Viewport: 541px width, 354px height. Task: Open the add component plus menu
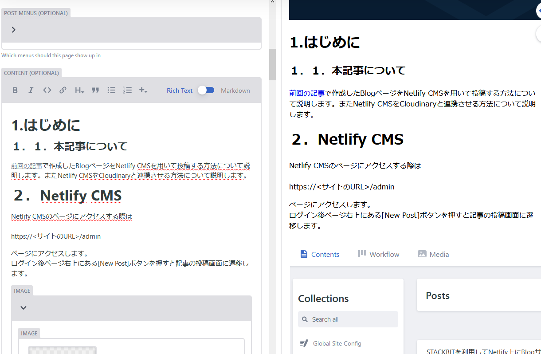[x=143, y=90]
